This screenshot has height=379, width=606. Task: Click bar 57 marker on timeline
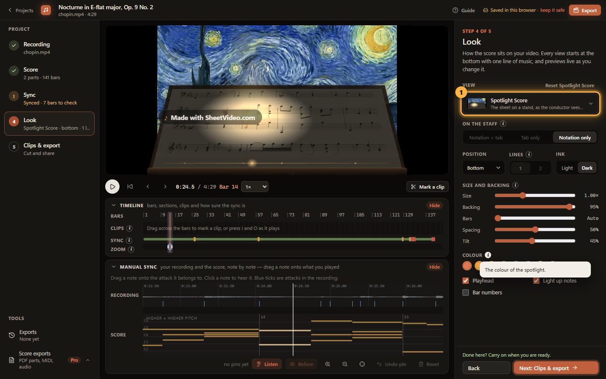click(x=260, y=215)
